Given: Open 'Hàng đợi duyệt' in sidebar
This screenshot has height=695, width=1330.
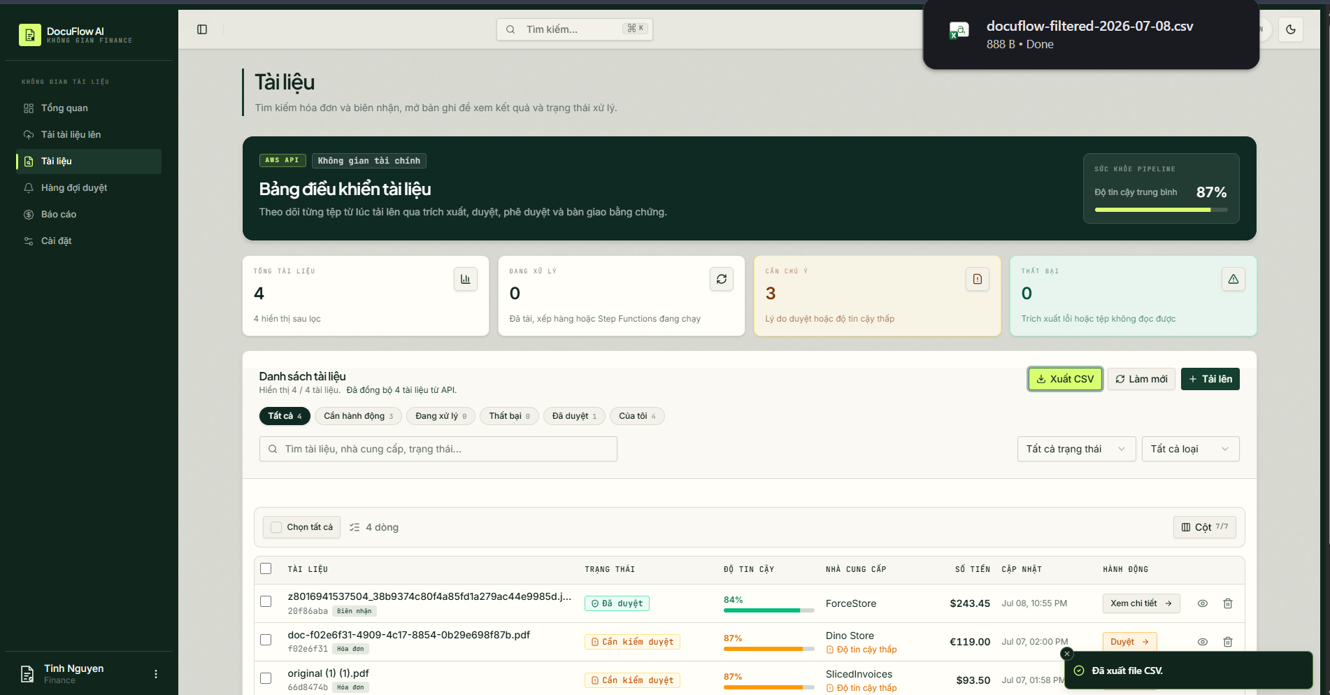Looking at the screenshot, I should tap(89, 188).
